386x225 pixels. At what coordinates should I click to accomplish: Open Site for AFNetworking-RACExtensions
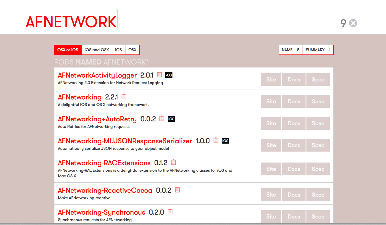271,169
